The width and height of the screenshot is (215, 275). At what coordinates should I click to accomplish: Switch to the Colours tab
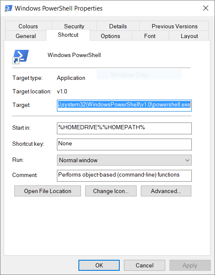pyautogui.click(x=28, y=26)
